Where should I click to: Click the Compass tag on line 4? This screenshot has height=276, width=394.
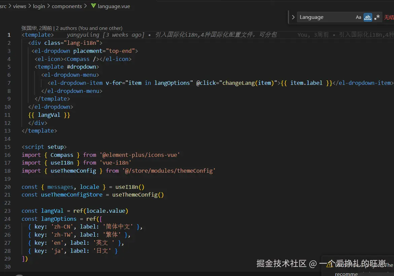pyautogui.click(x=78, y=59)
